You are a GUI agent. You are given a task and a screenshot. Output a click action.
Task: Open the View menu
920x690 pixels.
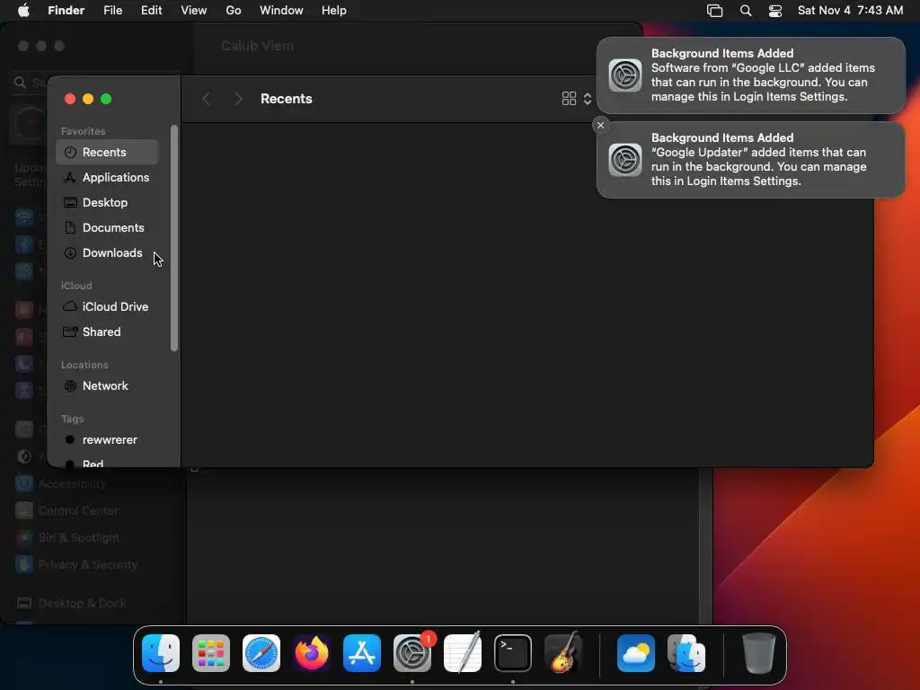194,11
